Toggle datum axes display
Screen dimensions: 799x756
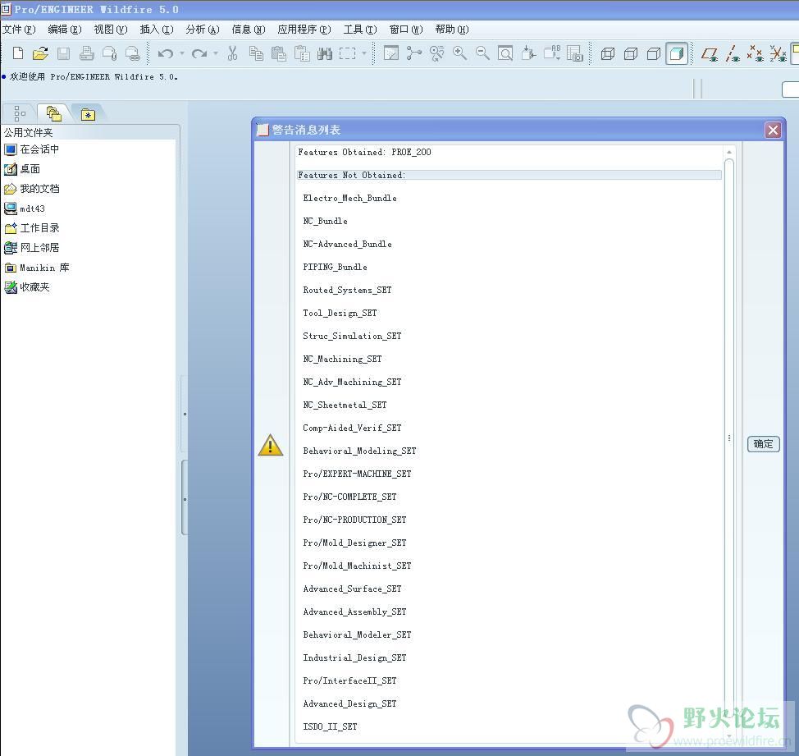click(733, 53)
